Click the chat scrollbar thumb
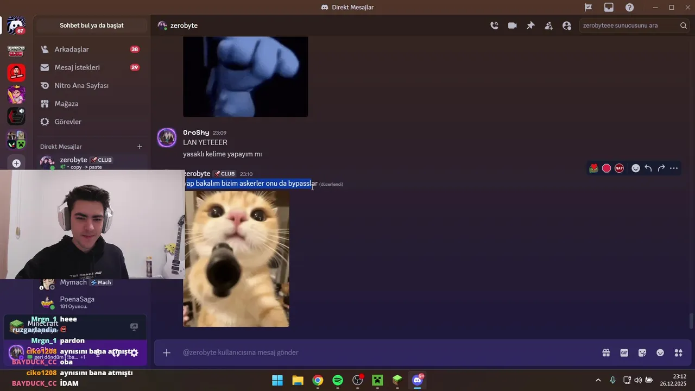 point(691,321)
